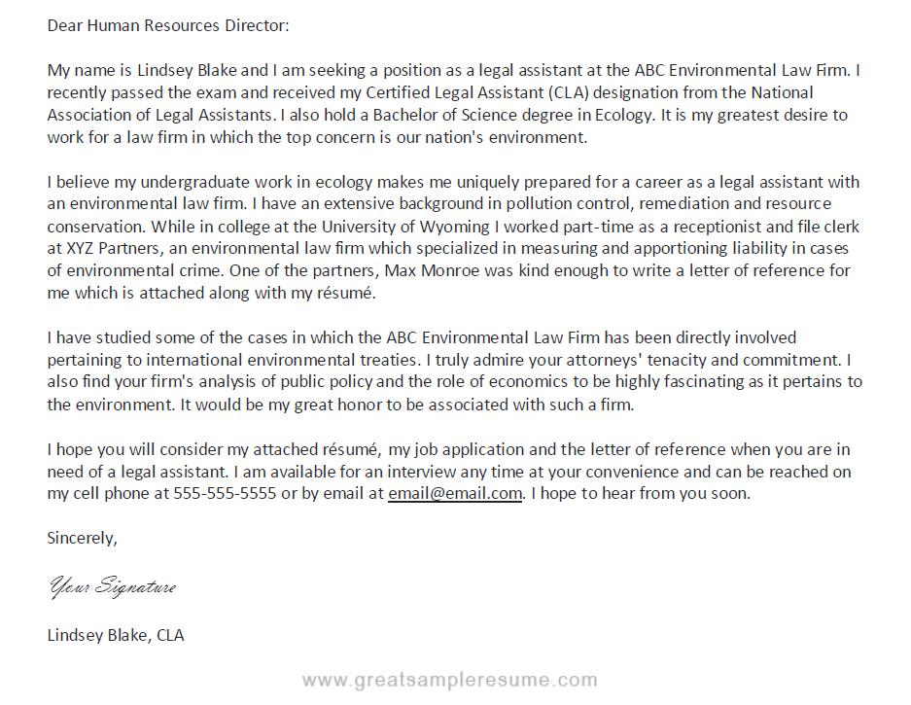911x705 pixels.
Task: Click the 'Lindsey Blake, CLA' closing name
Action: pyautogui.click(x=115, y=635)
